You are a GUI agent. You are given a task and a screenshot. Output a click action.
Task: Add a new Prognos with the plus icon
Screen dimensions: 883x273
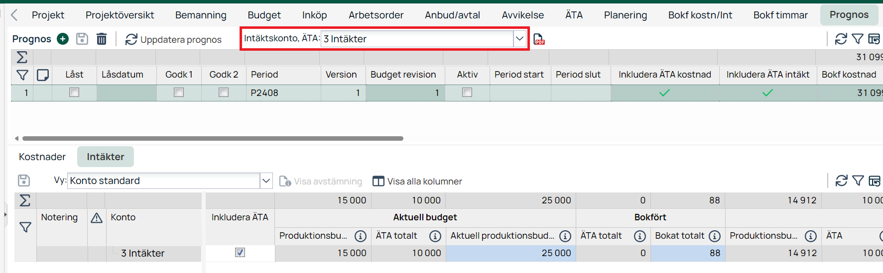(63, 39)
